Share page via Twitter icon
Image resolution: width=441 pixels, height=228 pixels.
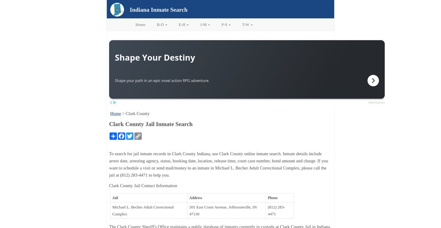tap(130, 136)
